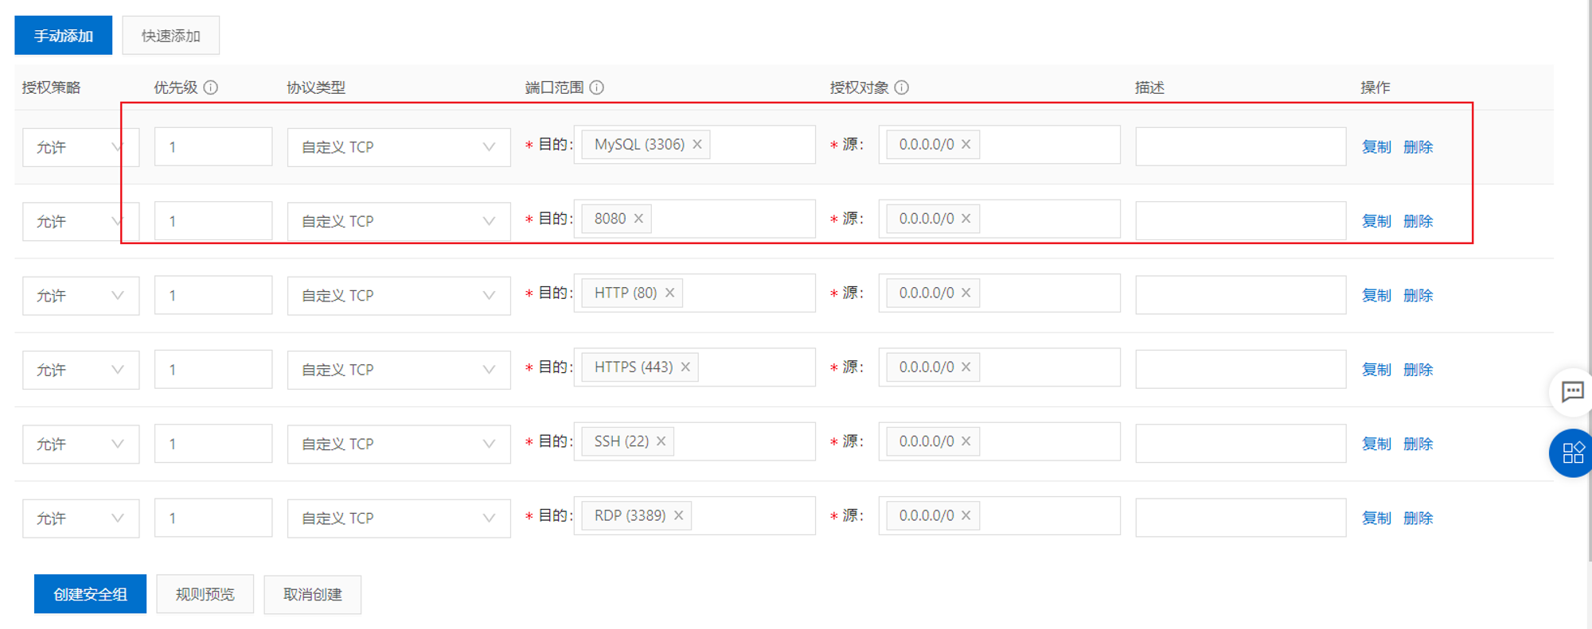Remove 0.0.0.0/0 source in HTTP (80) row

[966, 293]
